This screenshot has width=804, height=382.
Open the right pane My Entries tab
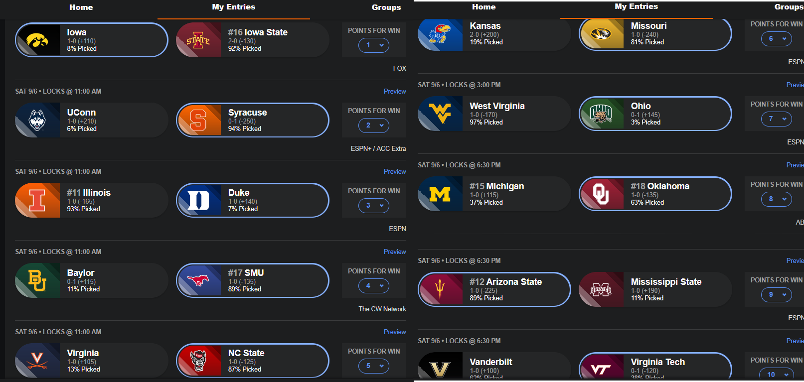point(636,7)
